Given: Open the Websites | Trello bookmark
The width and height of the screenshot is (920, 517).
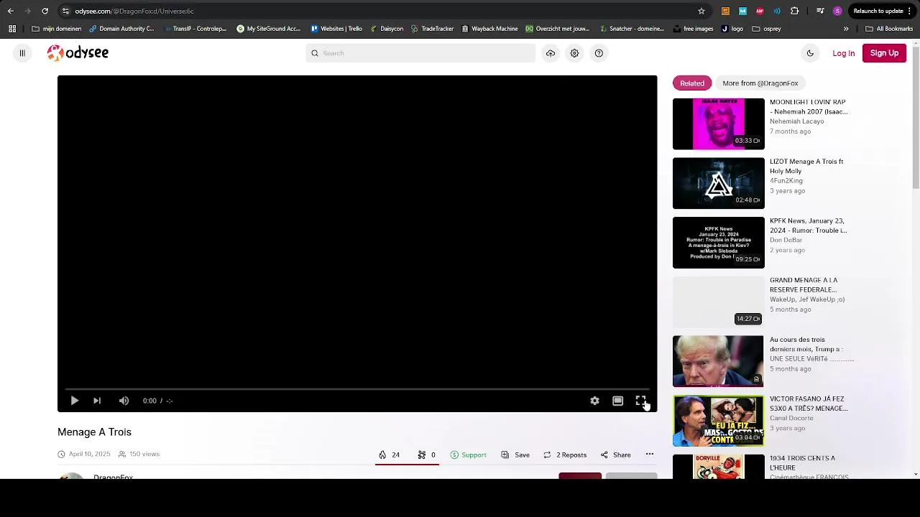Looking at the screenshot, I should click(x=336, y=29).
